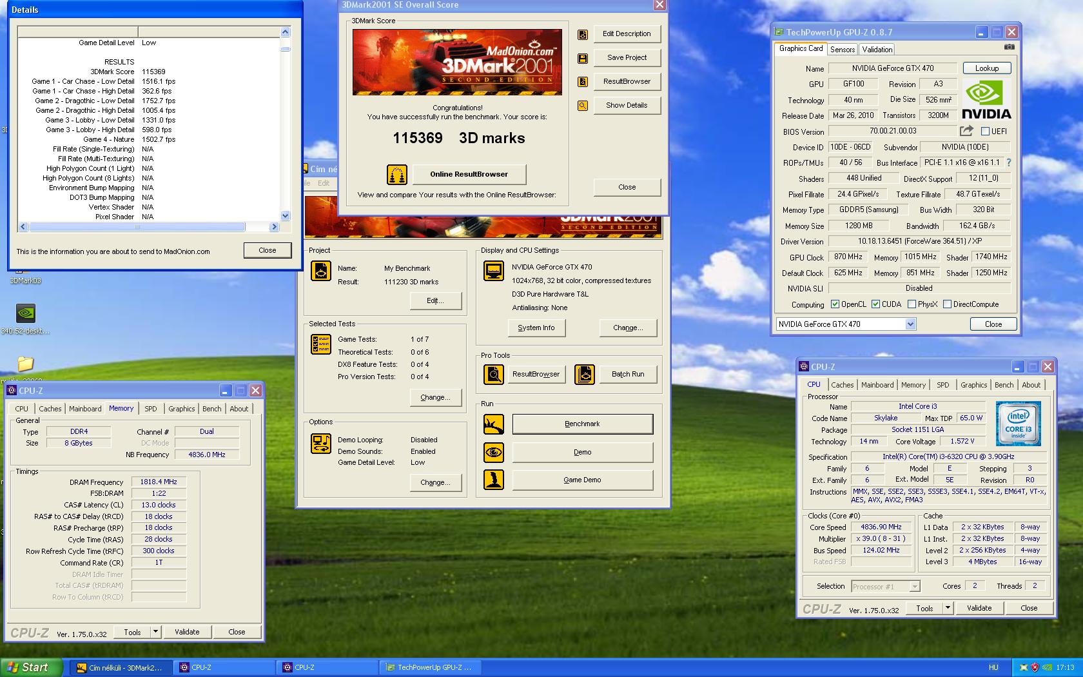Click the NVIDIA desktop shortcut icon
This screenshot has height=677, width=1083.
pos(26,313)
